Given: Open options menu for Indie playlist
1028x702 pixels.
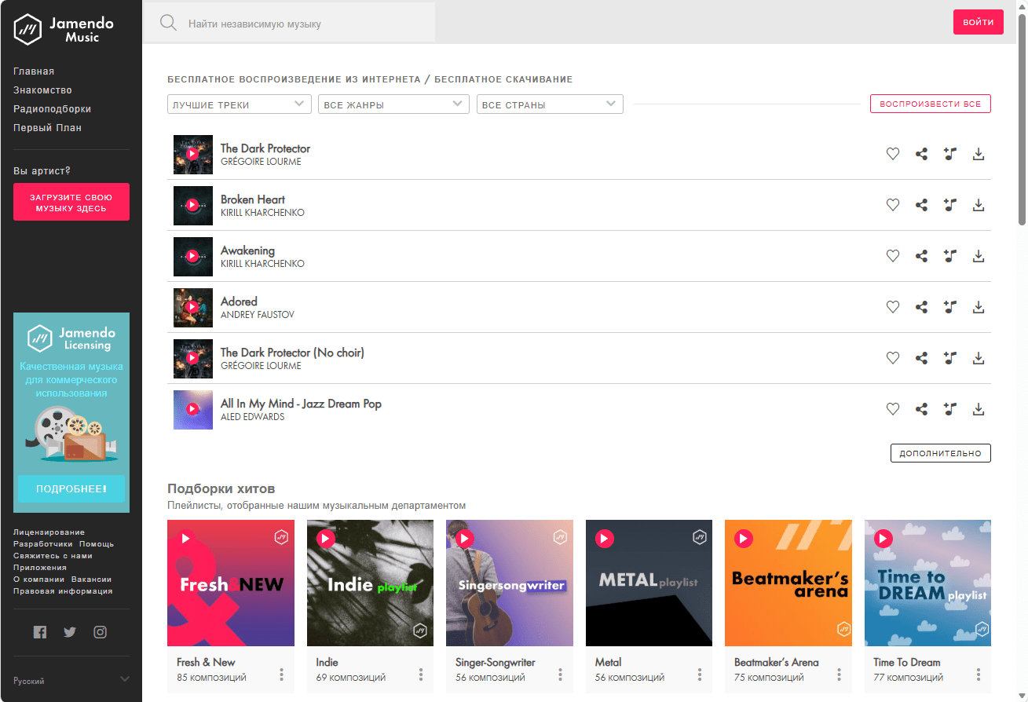Looking at the screenshot, I should pyautogui.click(x=421, y=675).
